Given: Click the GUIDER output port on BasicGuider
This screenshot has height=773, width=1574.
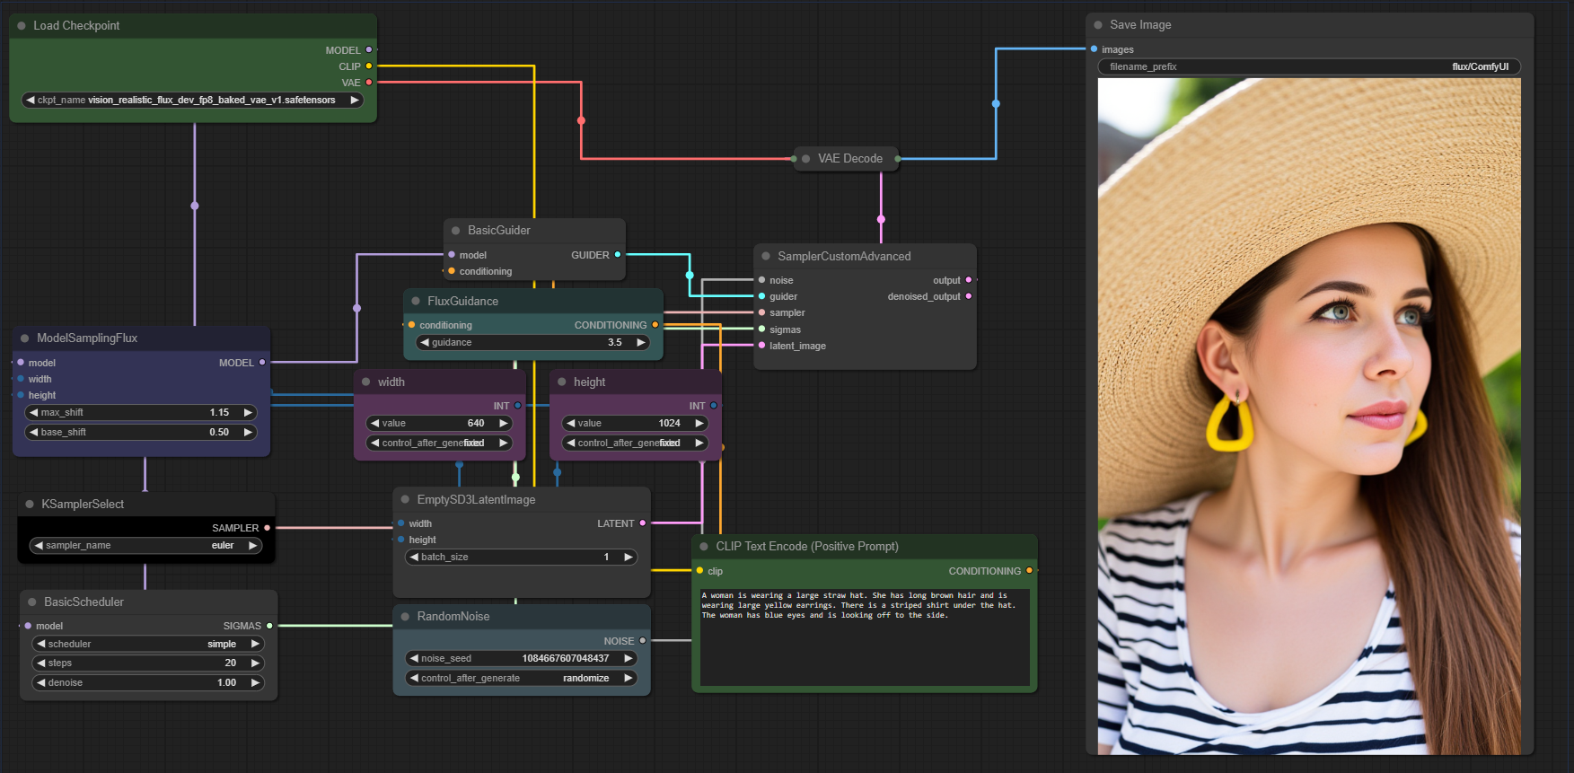Looking at the screenshot, I should coord(618,255).
